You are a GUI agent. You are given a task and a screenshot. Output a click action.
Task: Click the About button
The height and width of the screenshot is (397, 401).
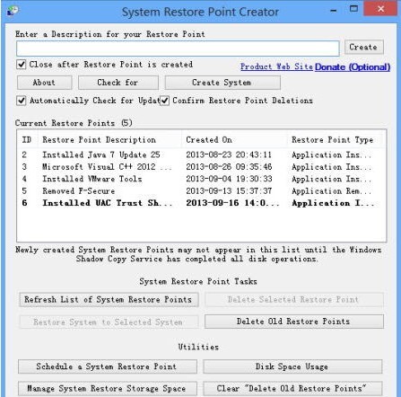(44, 83)
